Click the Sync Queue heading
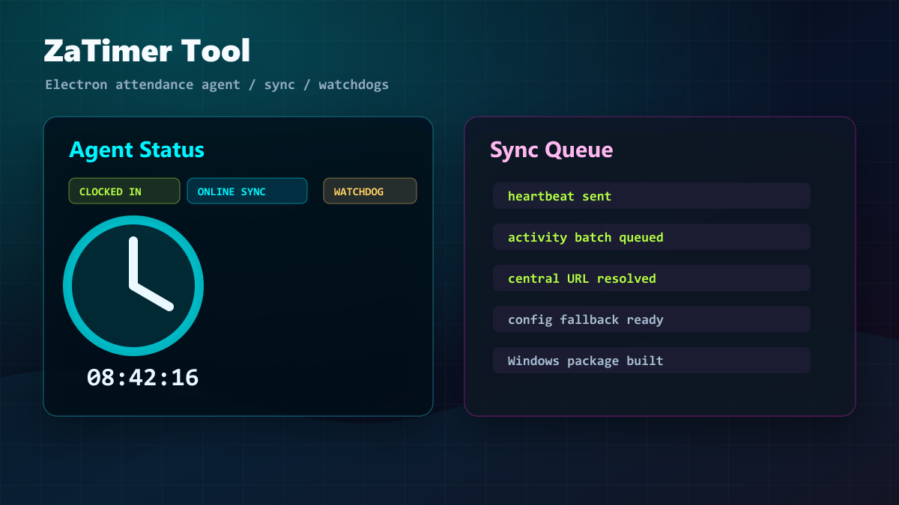Screen dimensions: 899x505 coord(551,150)
